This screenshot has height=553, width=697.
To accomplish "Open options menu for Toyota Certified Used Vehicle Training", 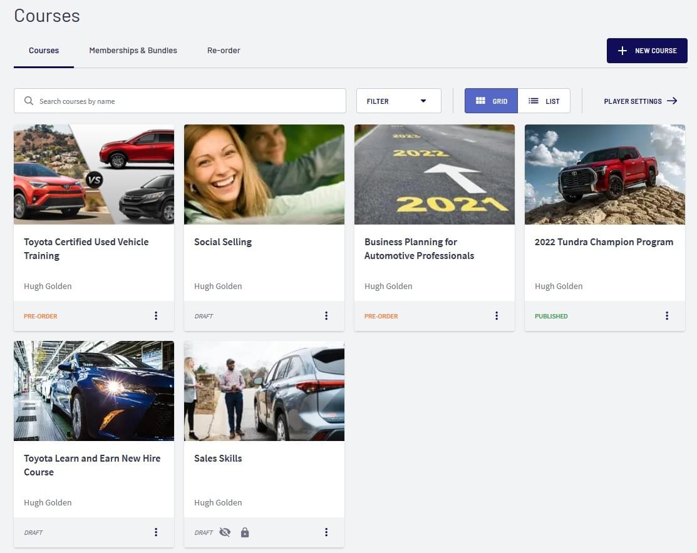I will 156,316.
